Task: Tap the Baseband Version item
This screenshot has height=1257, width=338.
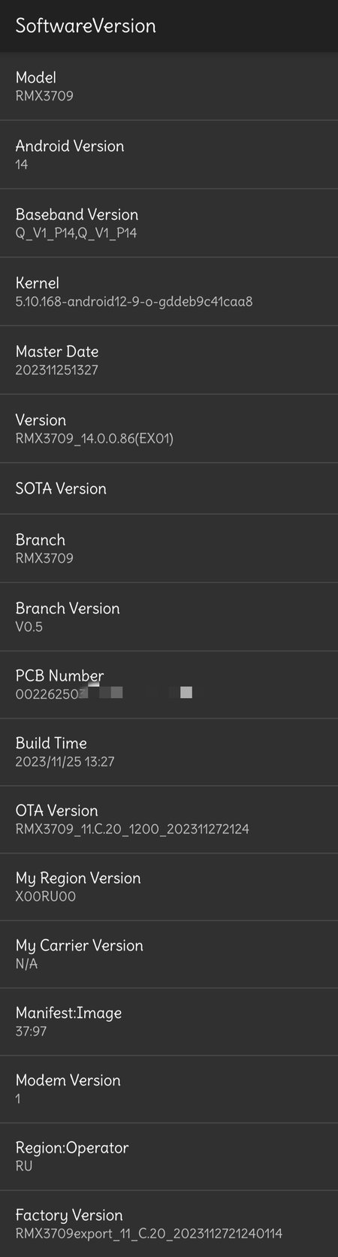Action: (x=169, y=223)
